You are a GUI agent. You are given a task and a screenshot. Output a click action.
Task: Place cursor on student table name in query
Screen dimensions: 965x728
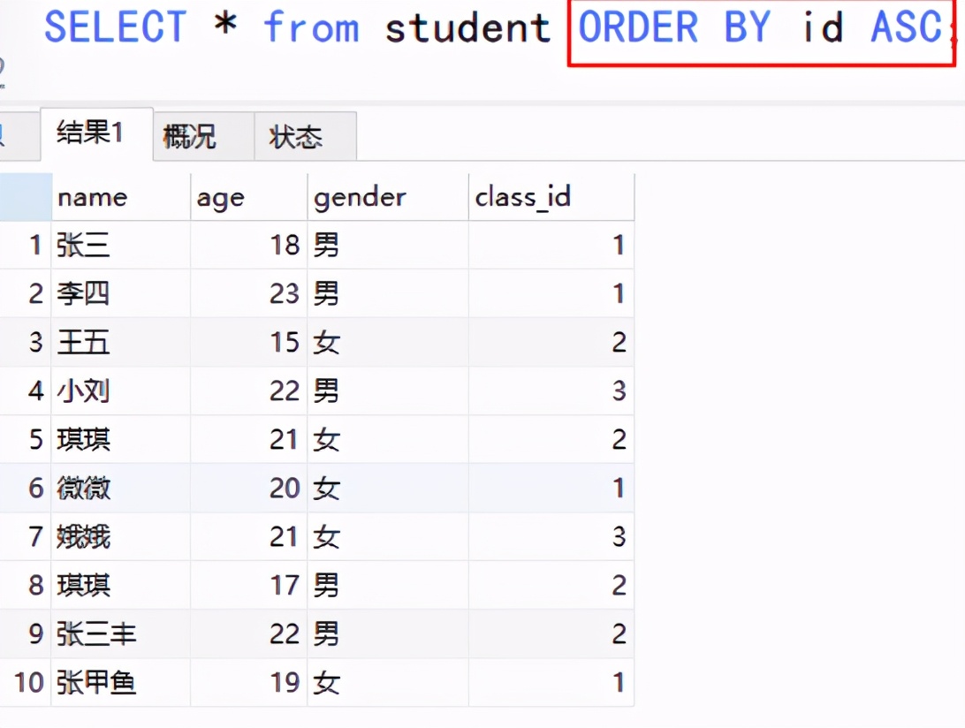click(x=467, y=27)
